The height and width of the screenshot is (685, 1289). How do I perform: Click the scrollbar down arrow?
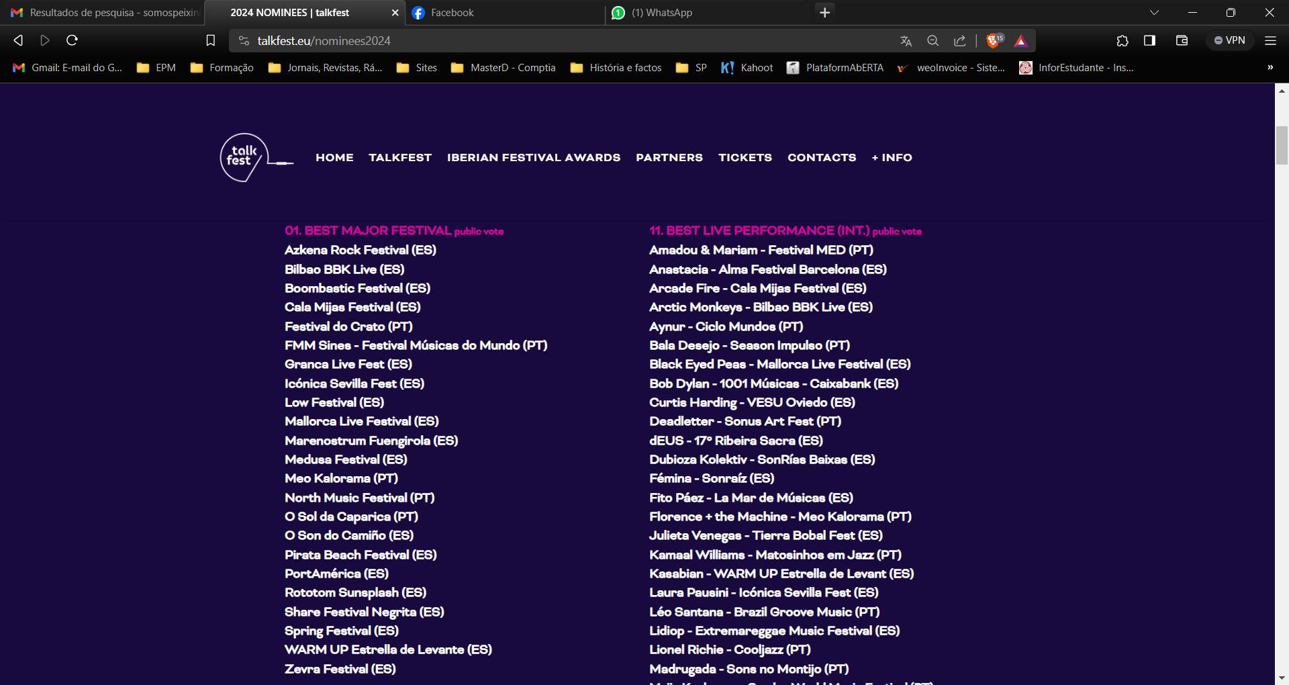[1282, 678]
